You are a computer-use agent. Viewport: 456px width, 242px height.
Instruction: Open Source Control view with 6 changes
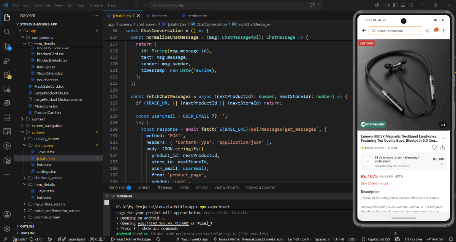tap(7, 46)
